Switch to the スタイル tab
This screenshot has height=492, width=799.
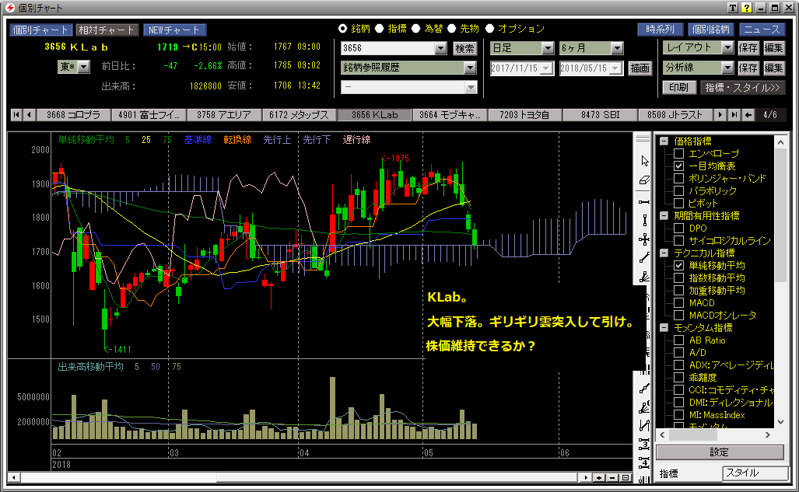[751, 473]
